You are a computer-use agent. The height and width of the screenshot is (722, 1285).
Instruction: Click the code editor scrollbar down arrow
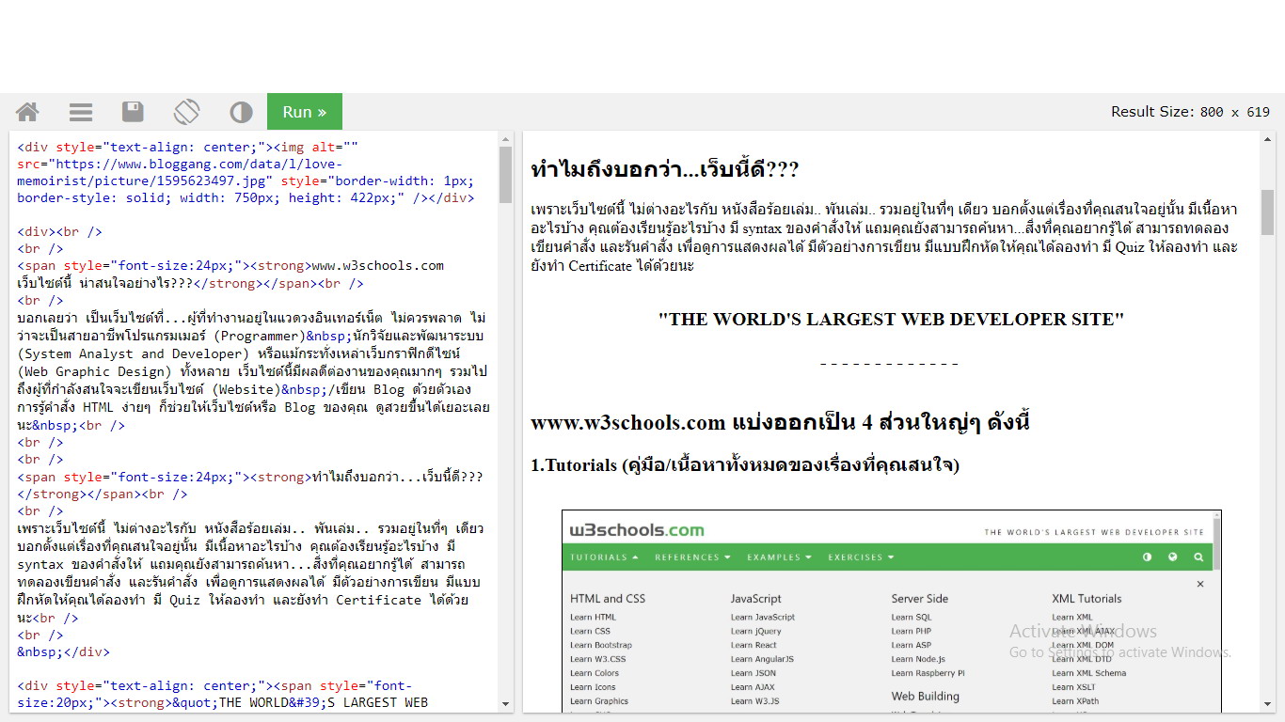505,704
